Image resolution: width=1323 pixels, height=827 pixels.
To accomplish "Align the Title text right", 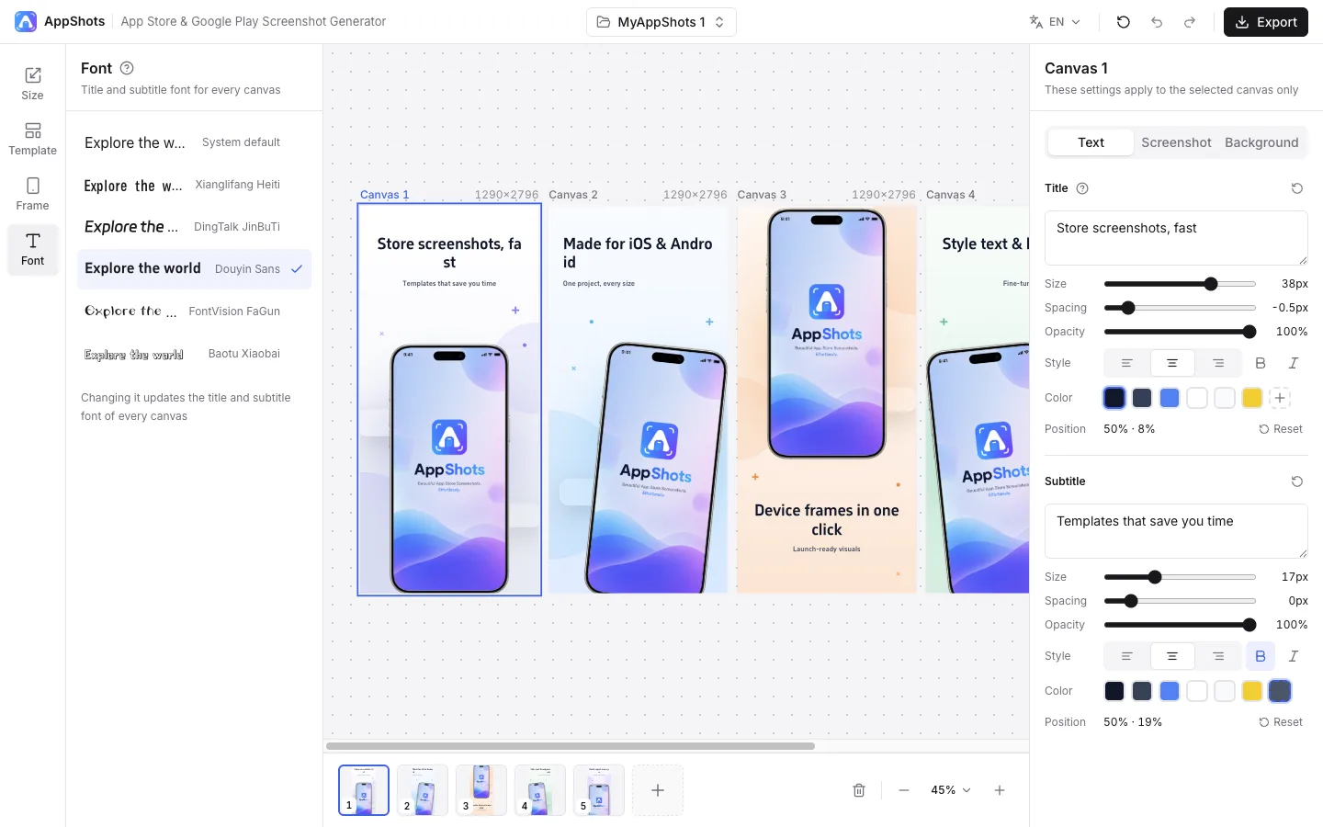I will (x=1218, y=363).
